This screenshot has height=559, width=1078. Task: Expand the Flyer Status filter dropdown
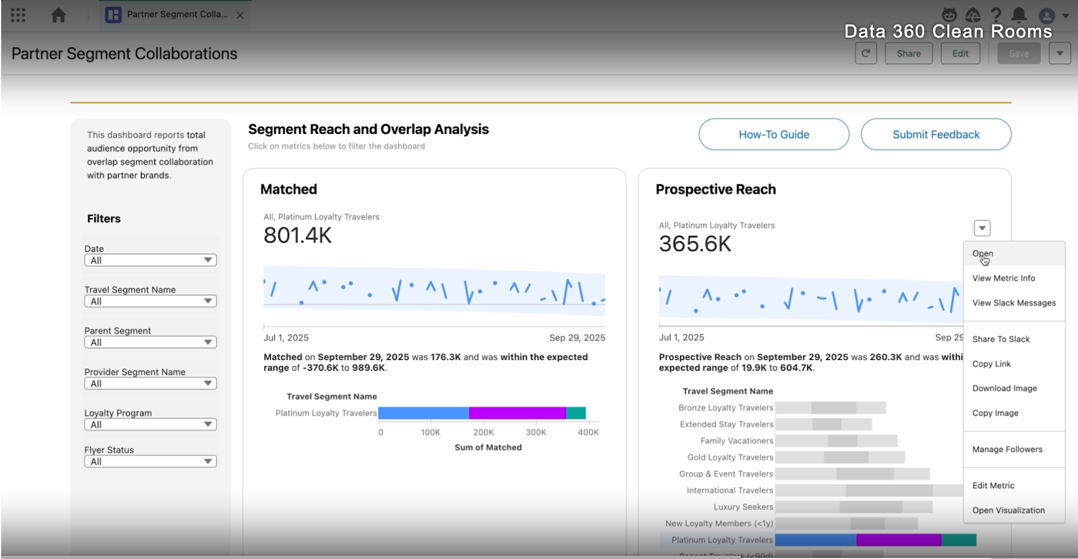[150, 461]
